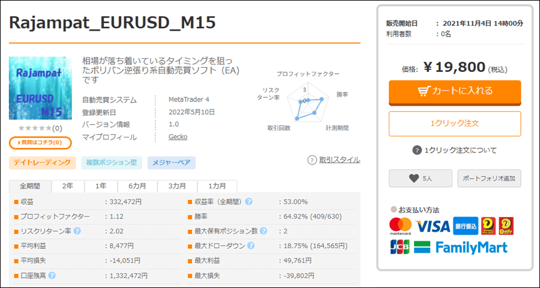Click the 銀行振込 bank transfer icon

point(466,226)
